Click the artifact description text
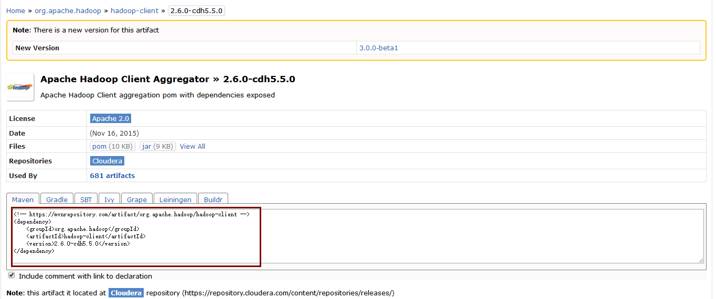This screenshot has width=716, height=299. click(157, 95)
